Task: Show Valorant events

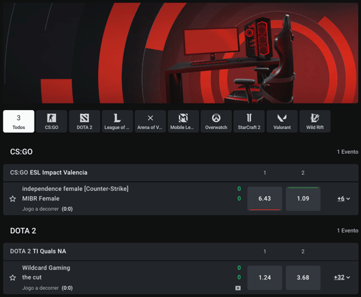Action: click(x=282, y=121)
